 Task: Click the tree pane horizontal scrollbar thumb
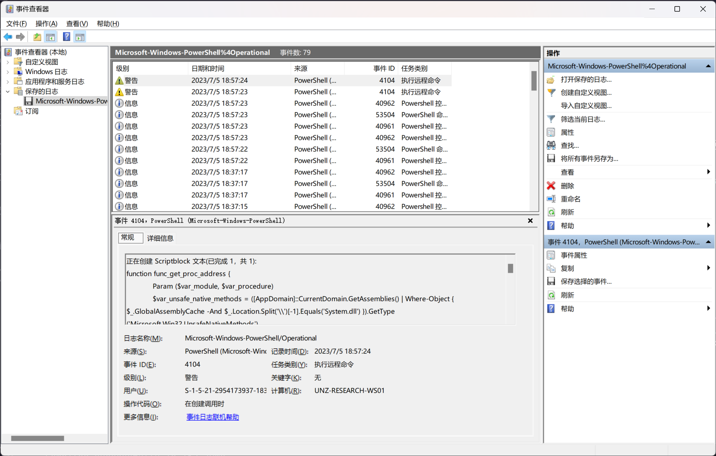pos(38,438)
